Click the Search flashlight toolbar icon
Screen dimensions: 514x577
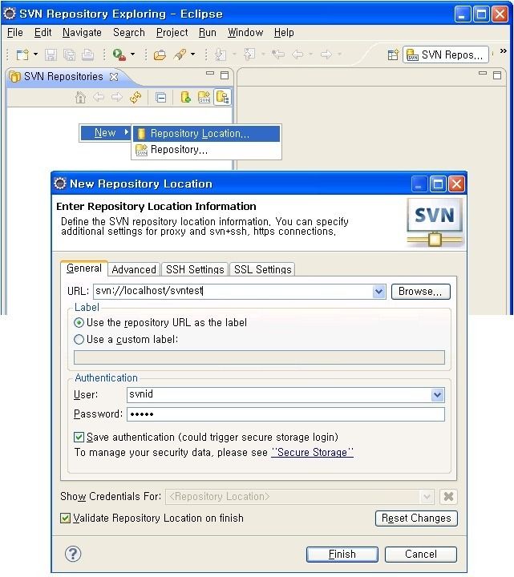click(180, 54)
